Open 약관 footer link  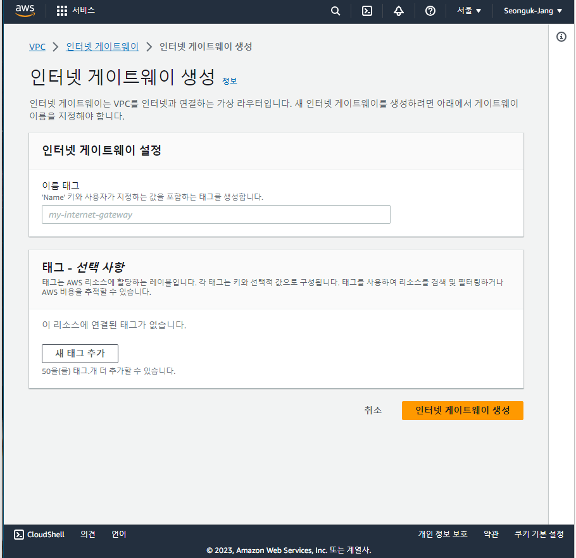coord(491,534)
